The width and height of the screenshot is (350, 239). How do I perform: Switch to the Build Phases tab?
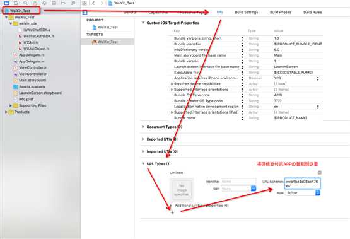281,12
